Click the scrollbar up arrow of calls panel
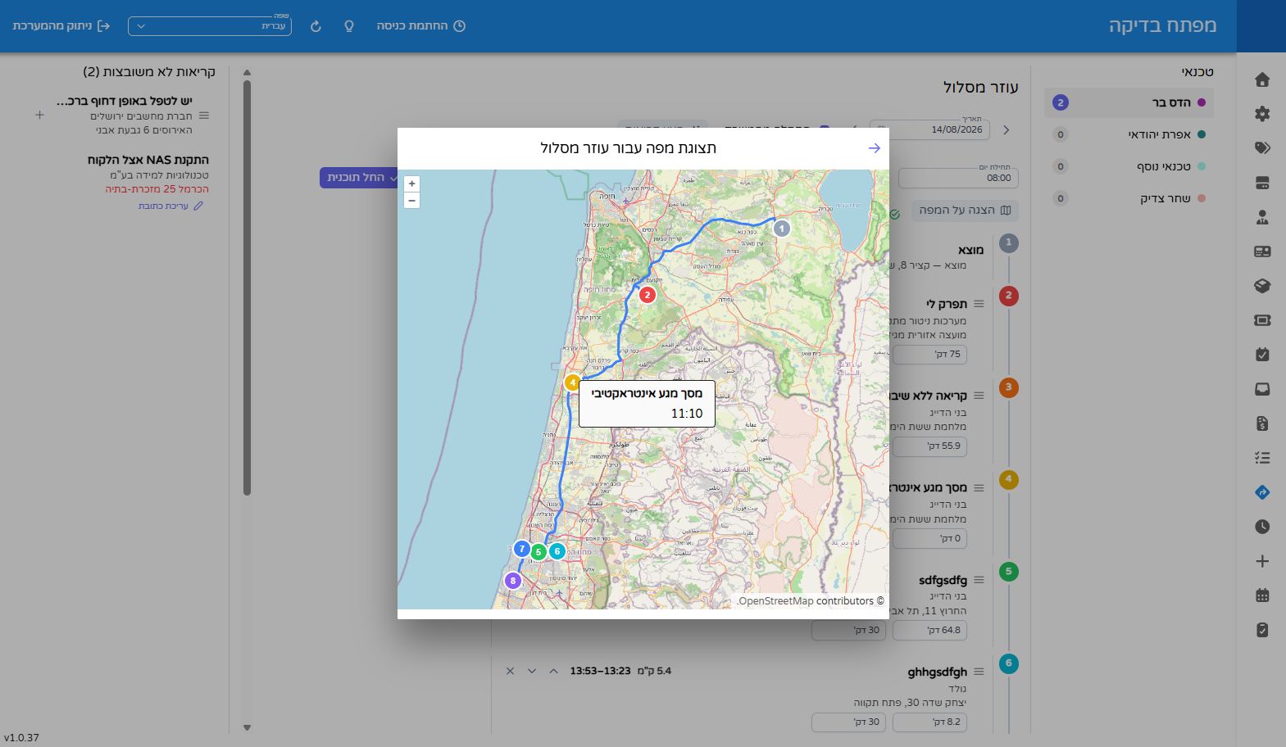The image size is (1286, 747). 247,73
